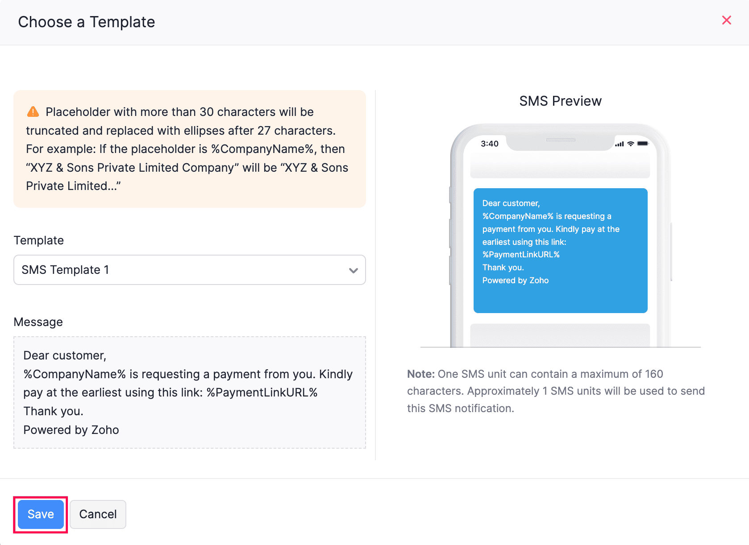Expand the Template dropdown chevron arrow
The height and width of the screenshot is (545, 749).
coord(353,270)
